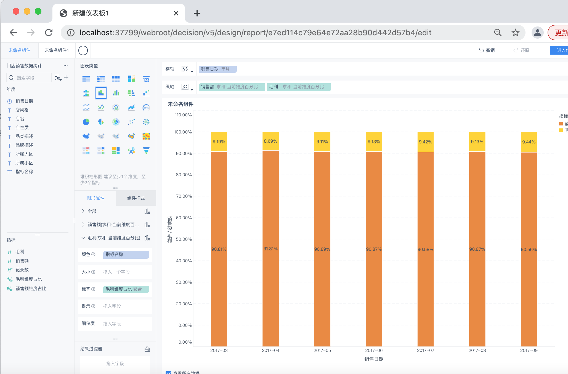Viewport: 568px width, 374px height.
Task: Select the treemap rectangle chart icon
Action: [x=116, y=151]
